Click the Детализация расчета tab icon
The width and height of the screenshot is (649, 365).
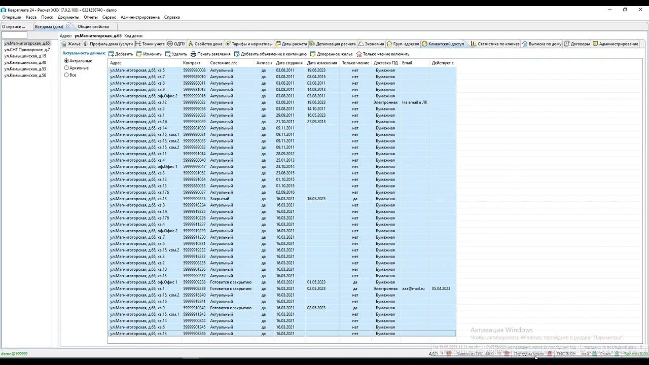(312, 44)
